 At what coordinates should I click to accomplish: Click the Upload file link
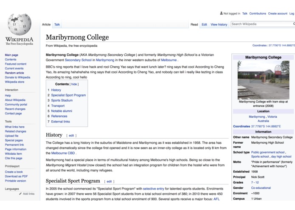(11, 136)
